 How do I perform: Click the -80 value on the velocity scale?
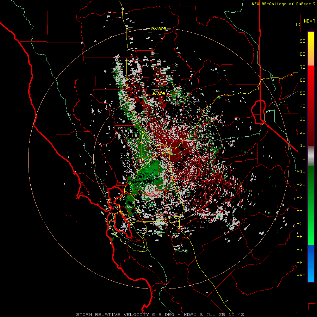tap(301, 263)
